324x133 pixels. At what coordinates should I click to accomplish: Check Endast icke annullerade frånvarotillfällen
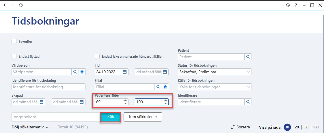[97, 56]
